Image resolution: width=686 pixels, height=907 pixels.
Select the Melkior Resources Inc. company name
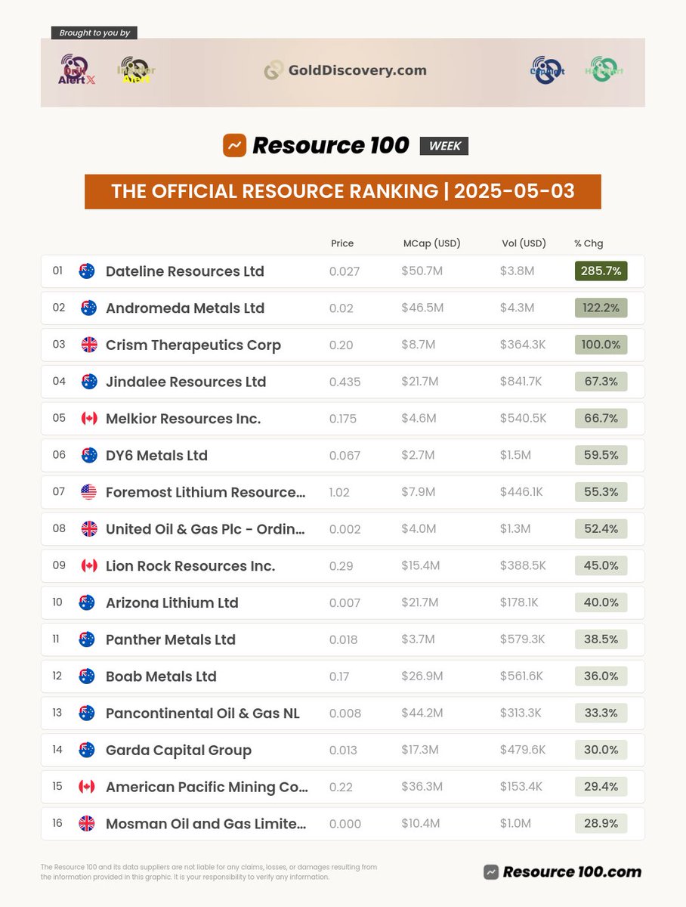(184, 419)
